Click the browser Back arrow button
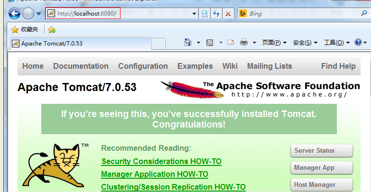Image resolution: width=371 pixels, height=192 pixels. 14,13
